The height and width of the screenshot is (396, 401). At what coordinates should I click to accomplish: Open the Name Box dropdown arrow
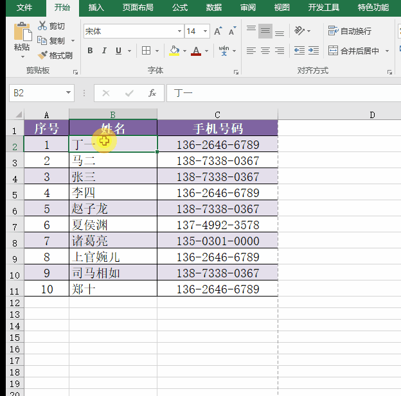[x=68, y=92]
